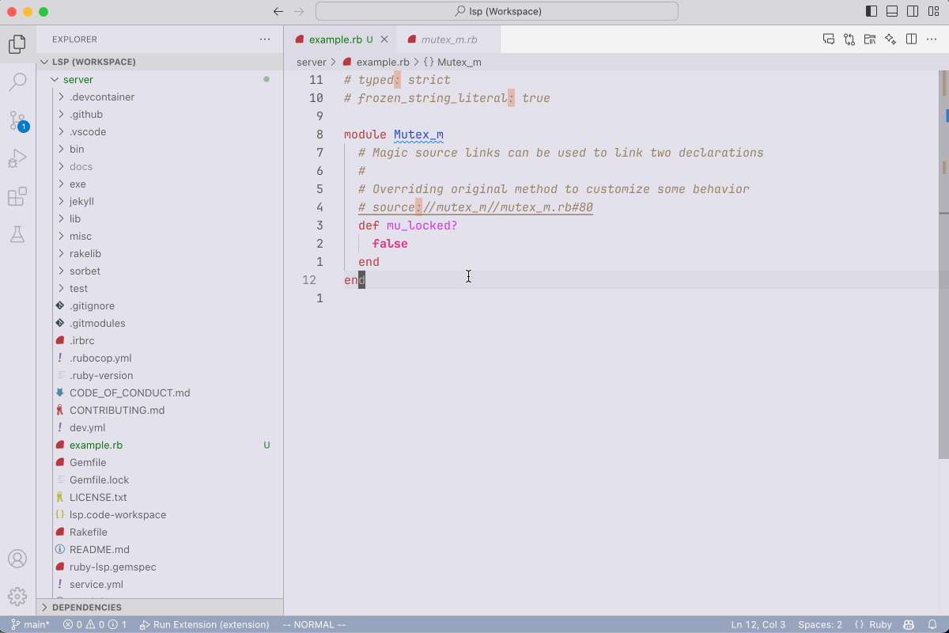The width and height of the screenshot is (949, 633).
Task: Open the Search view
Action: pos(17,82)
